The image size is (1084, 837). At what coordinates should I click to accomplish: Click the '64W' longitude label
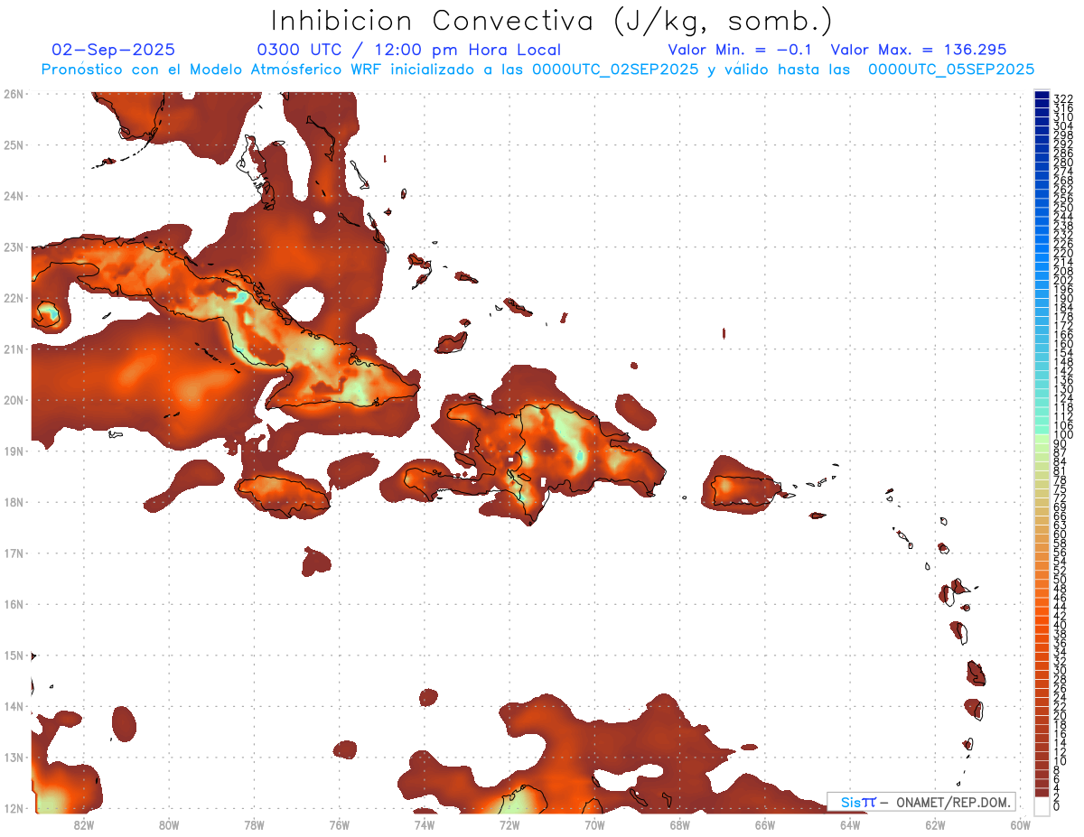coord(850,824)
